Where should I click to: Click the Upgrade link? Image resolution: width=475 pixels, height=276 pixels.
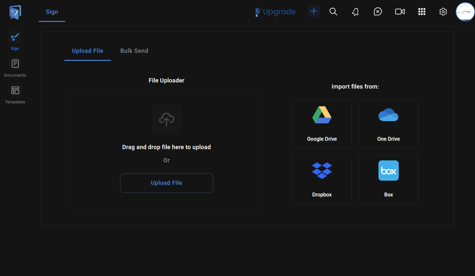[x=275, y=12]
